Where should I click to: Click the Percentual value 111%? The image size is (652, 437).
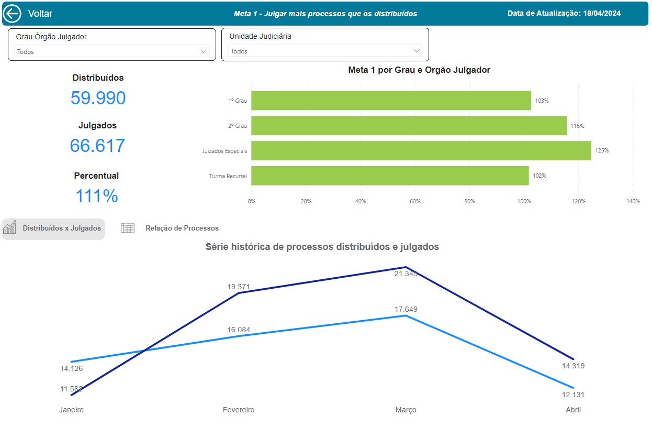tap(97, 196)
